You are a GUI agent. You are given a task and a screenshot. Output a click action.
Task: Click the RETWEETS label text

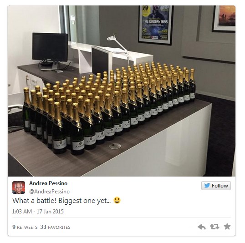[x=27, y=227]
